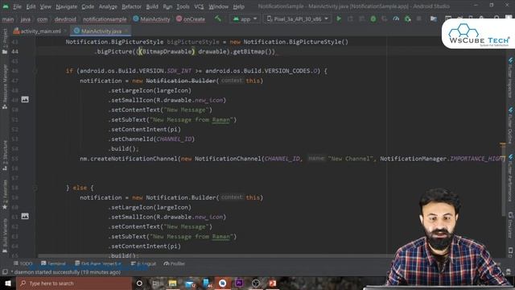The image size is (515, 290).
Task: Open the Tools menu
Action: click(x=183, y=6)
